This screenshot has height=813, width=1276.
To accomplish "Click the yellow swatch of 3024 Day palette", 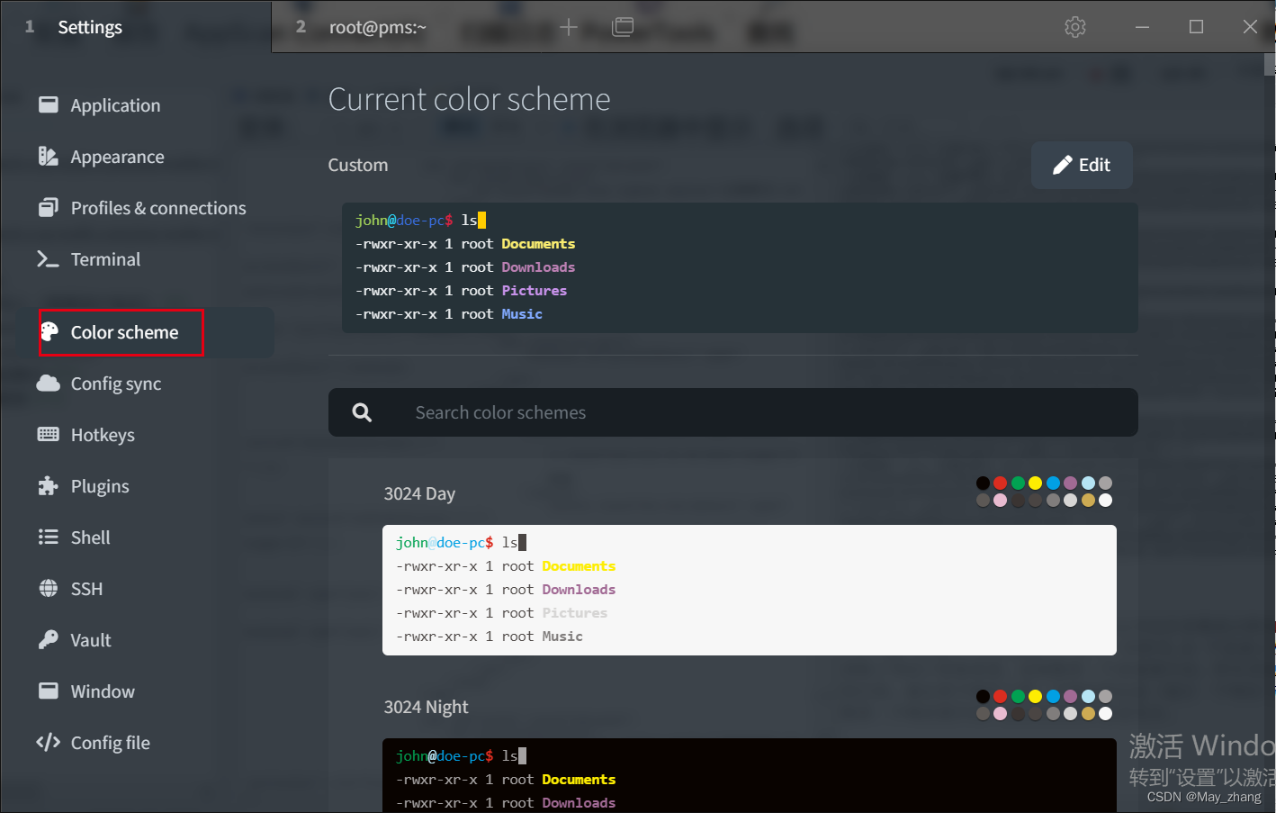I will coord(1035,483).
